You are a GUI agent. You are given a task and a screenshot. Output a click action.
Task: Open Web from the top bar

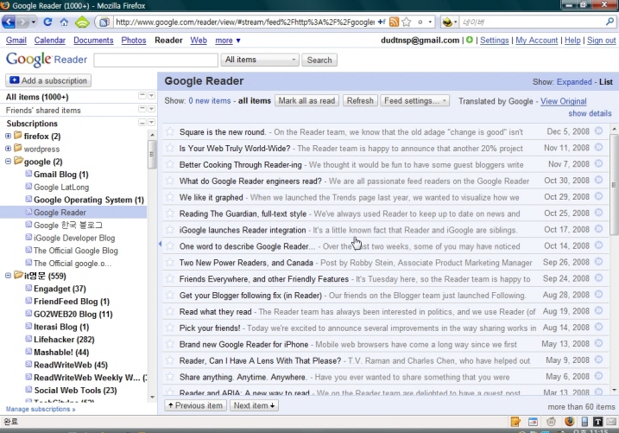pyautogui.click(x=199, y=41)
